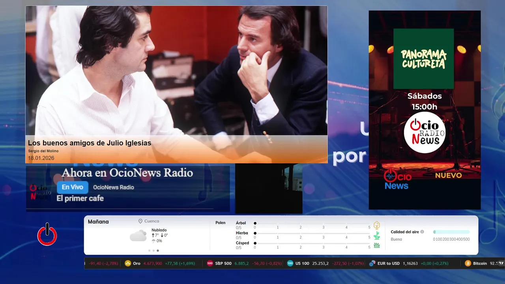This screenshot has width=505, height=284.
Task: Click the Oro ticker entry name
Action: point(137,263)
